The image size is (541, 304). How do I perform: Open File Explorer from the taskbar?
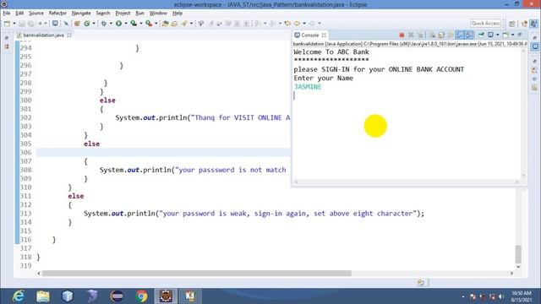43,296
